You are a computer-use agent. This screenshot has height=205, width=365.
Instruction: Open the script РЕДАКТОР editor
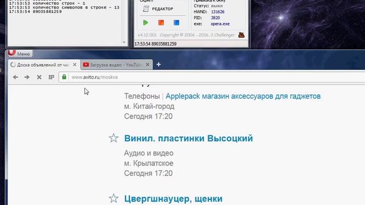[x=159, y=9]
